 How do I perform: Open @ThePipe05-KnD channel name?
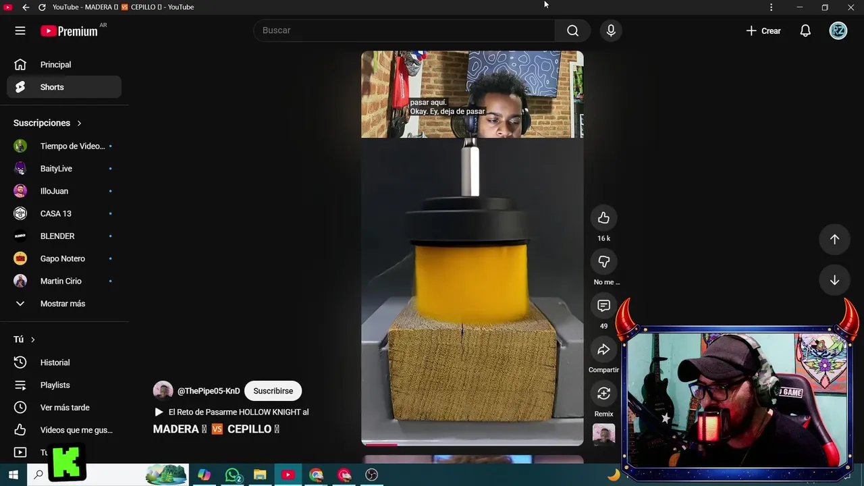click(x=209, y=391)
